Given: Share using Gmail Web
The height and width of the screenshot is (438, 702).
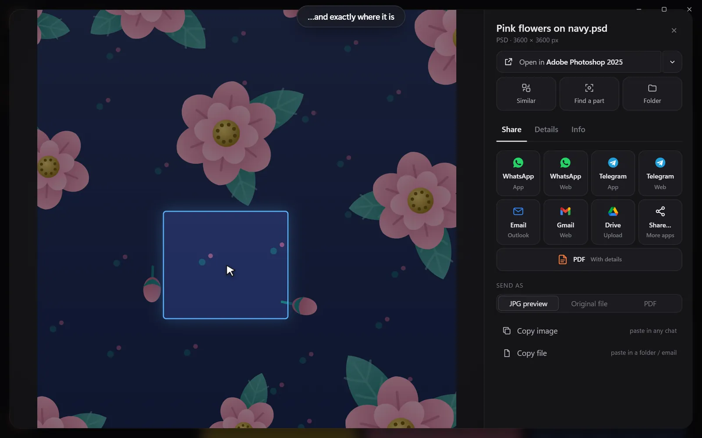Looking at the screenshot, I should coord(566,222).
